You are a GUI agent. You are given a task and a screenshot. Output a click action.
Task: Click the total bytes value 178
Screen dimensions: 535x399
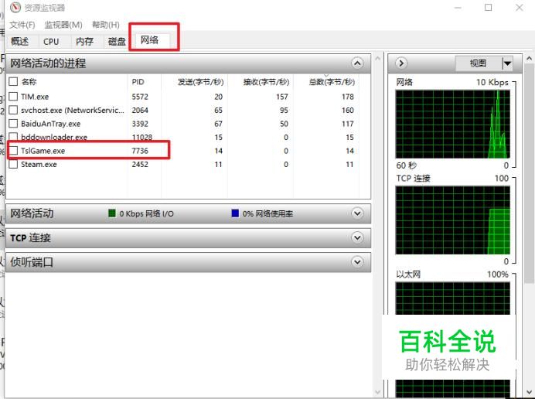coord(348,97)
